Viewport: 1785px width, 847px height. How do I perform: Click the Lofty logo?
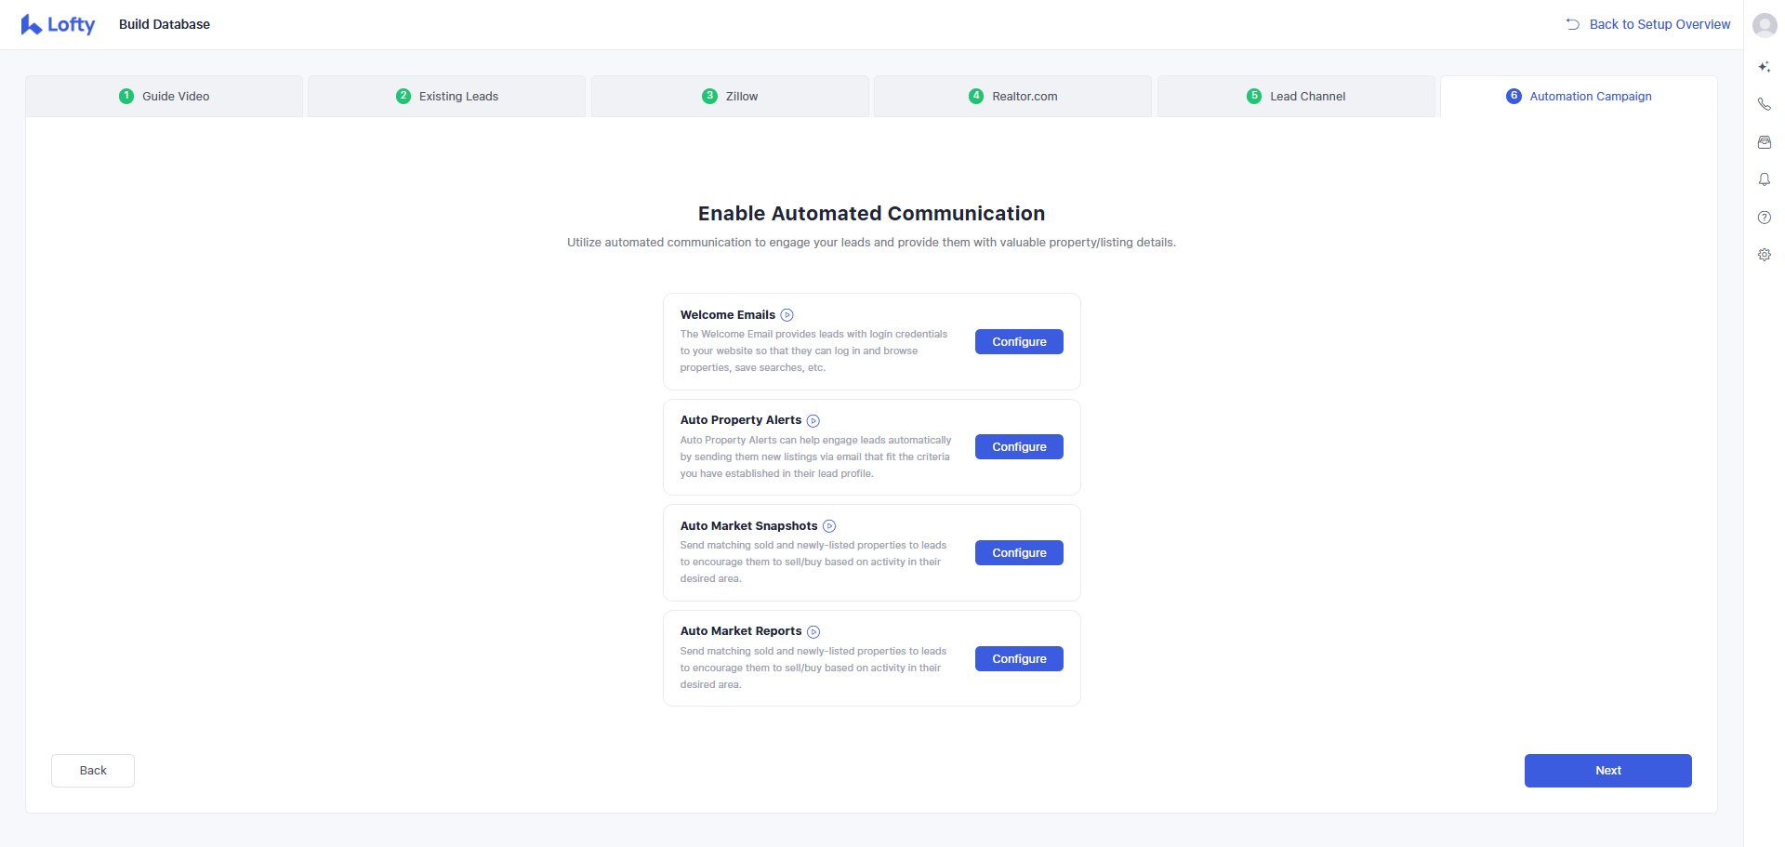58,25
